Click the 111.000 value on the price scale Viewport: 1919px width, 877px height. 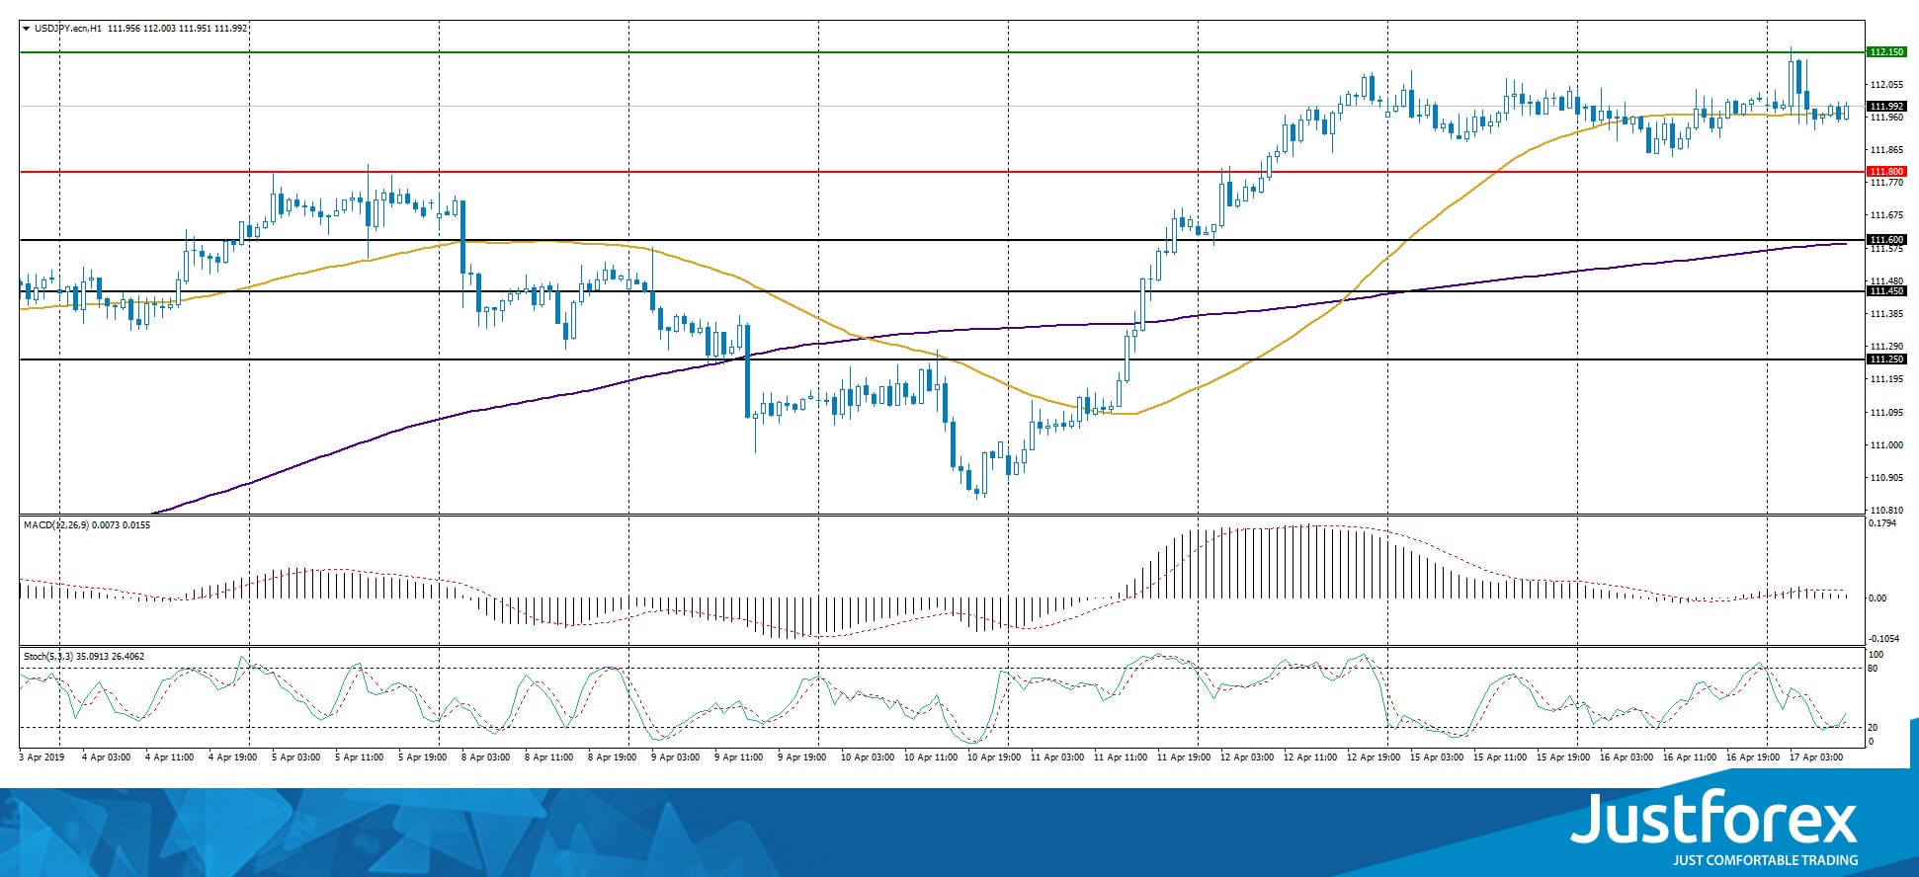click(1885, 445)
